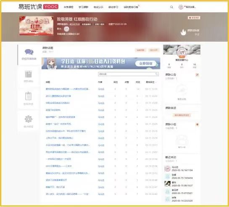Viewport: 229px width, 207px height.
Task: Sort topics by the last reply column arrow
Action: [156, 82]
